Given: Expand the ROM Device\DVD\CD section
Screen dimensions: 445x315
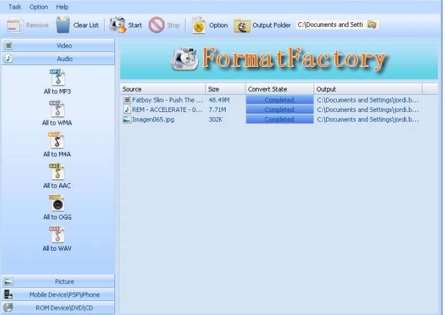Looking at the screenshot, I should coord(58,307).
